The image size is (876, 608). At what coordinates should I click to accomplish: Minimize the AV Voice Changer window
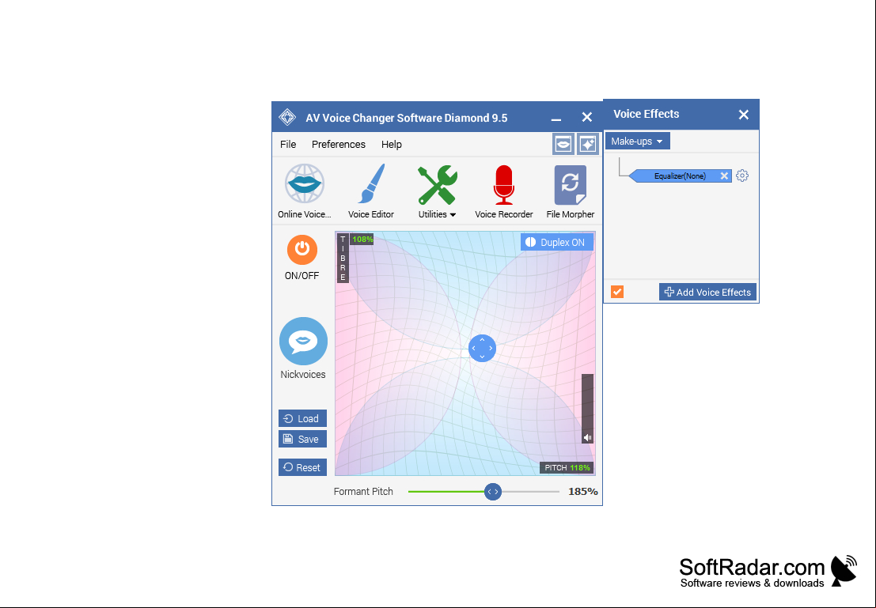(x=556, y=119)
